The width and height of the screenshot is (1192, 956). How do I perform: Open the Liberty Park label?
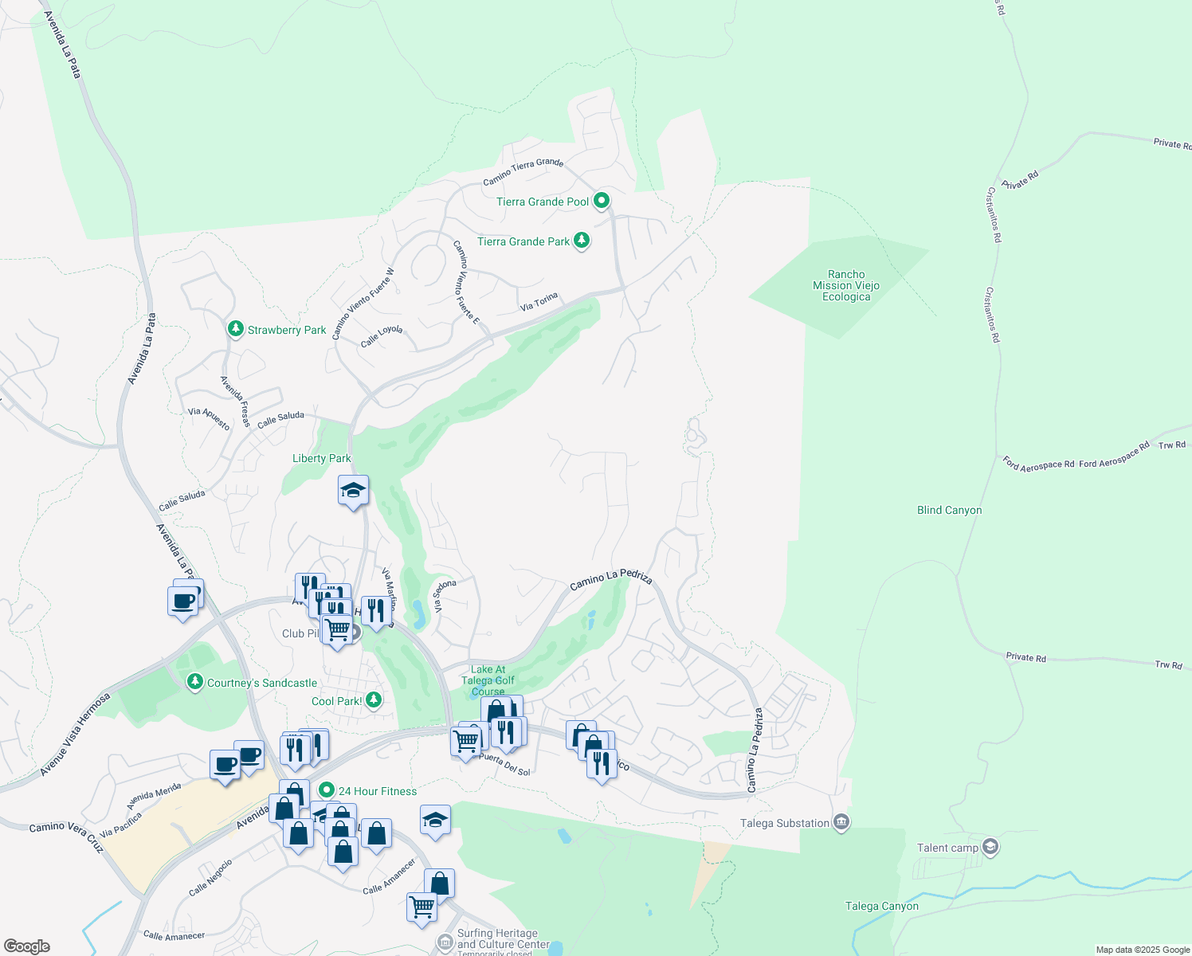[x=321, y=458]
